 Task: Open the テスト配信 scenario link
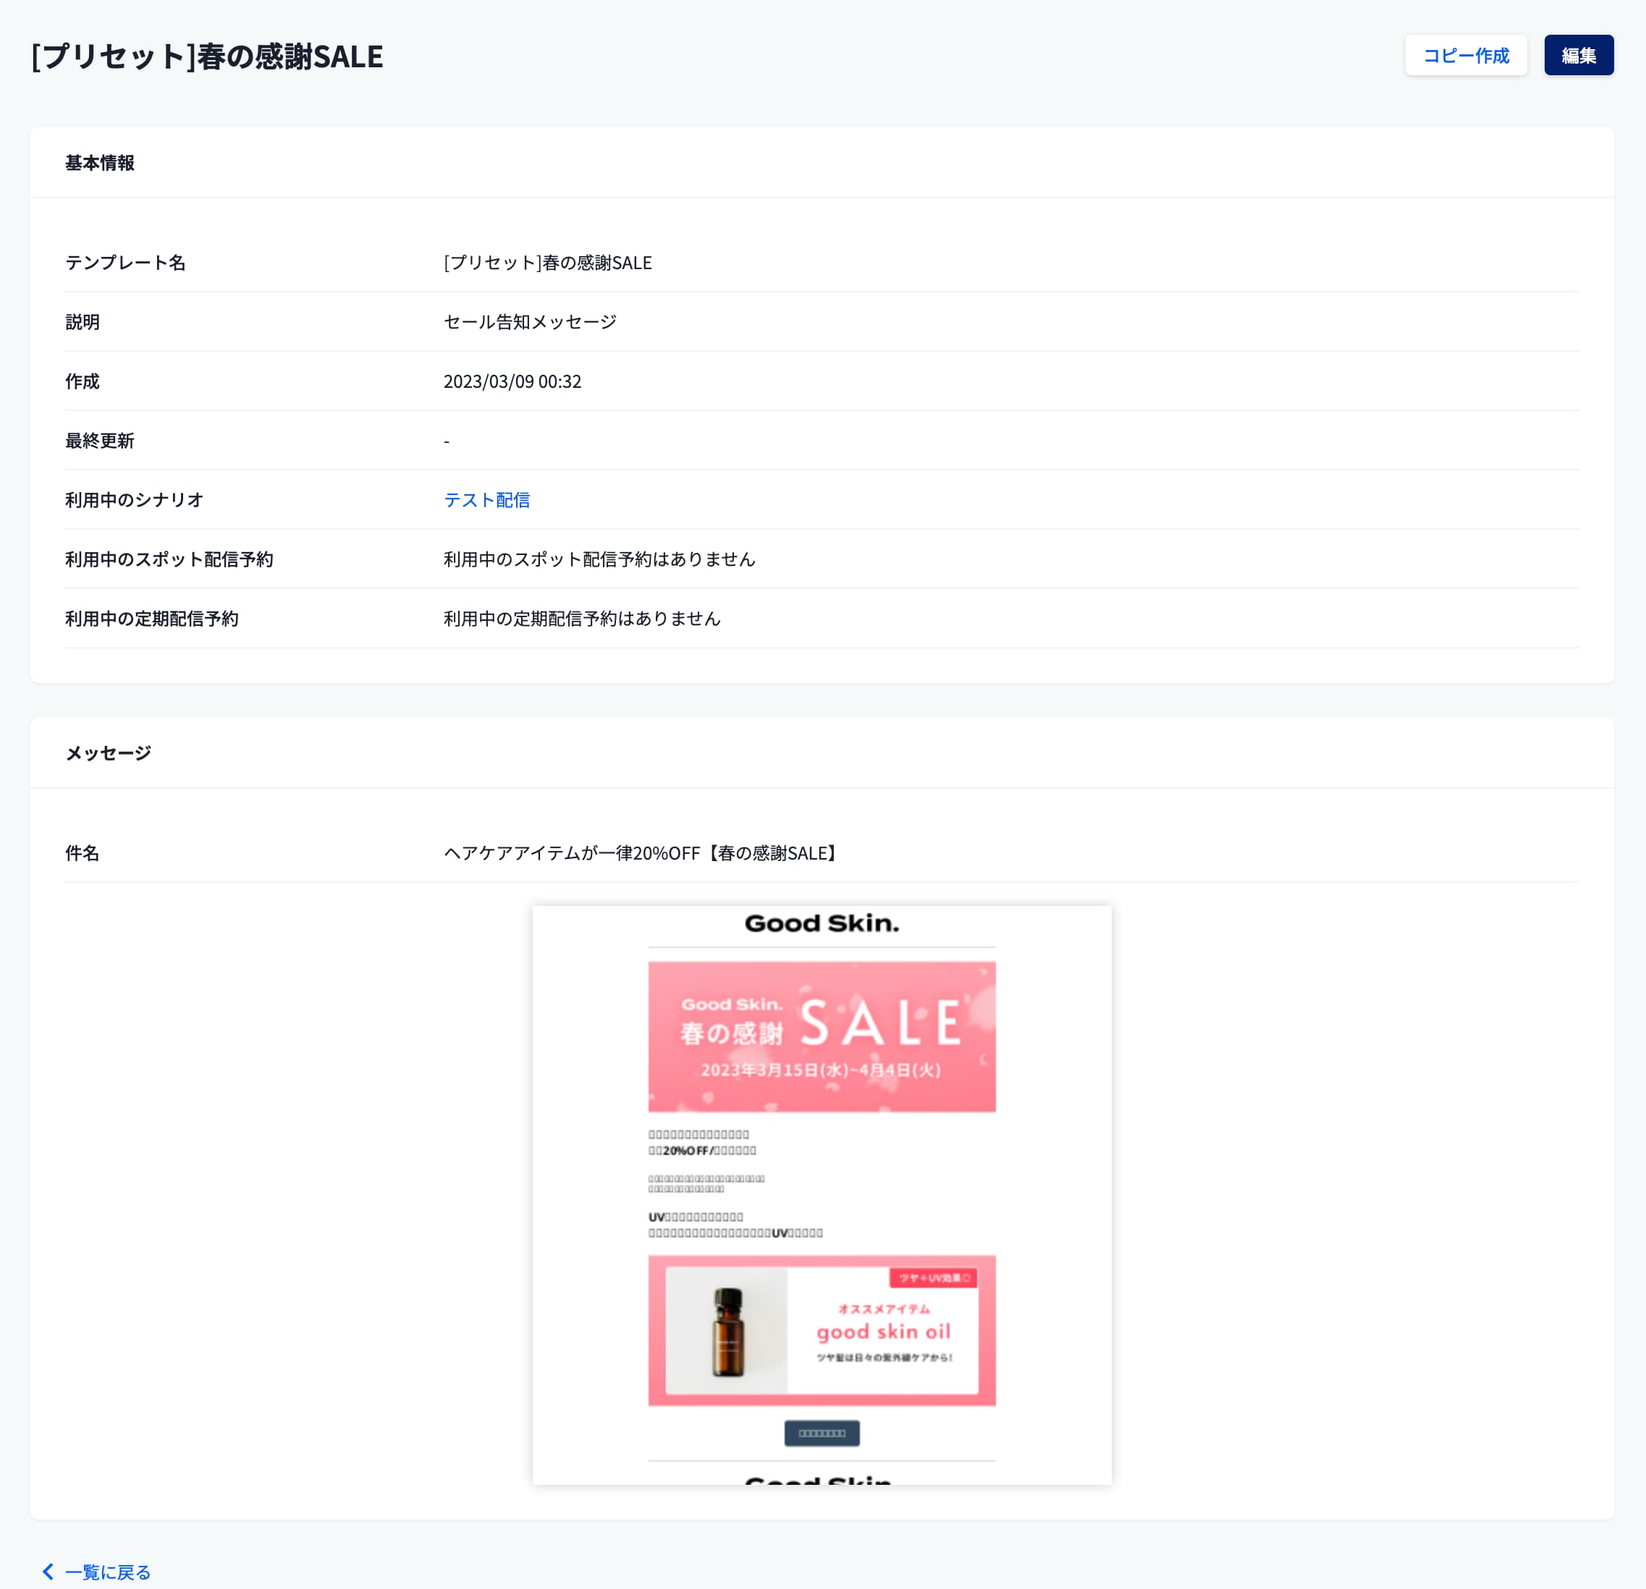pyautogui.click(x=486, y=499)
